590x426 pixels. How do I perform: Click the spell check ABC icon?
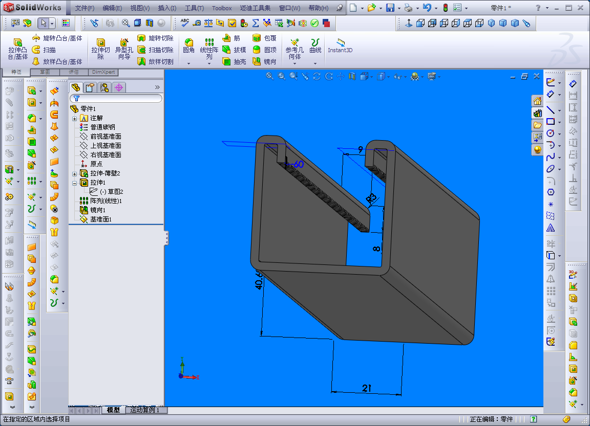click(x=185, y=23)
